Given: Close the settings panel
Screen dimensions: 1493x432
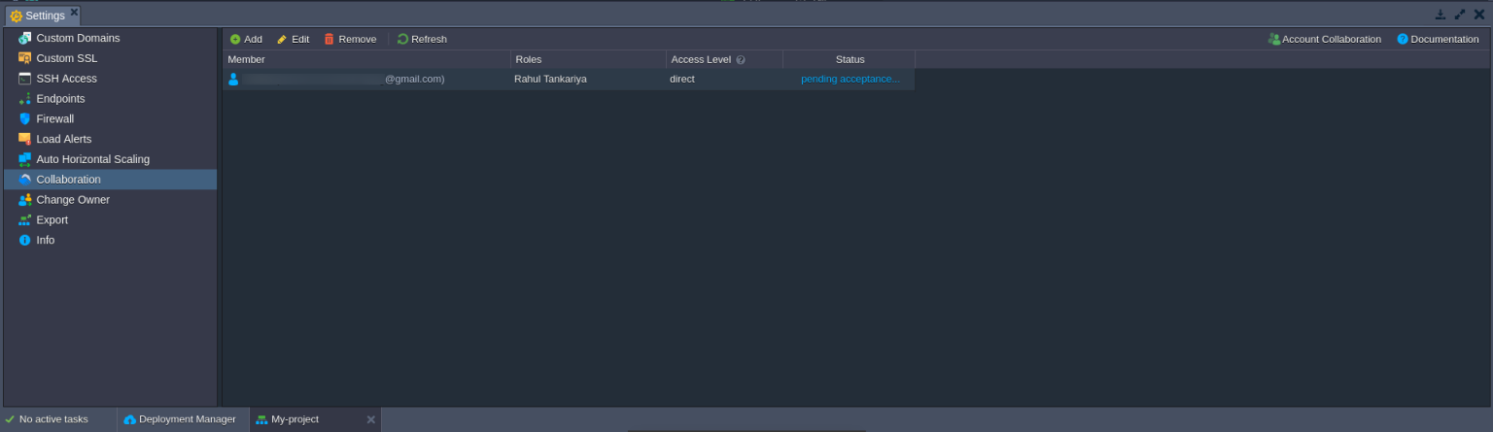Looking at the screenshot, I should [x=1479, y=15].
